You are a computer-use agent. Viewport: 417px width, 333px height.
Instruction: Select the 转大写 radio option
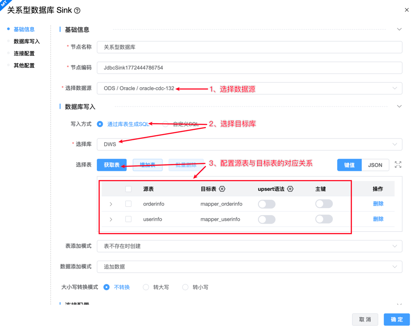coord(146,287)
